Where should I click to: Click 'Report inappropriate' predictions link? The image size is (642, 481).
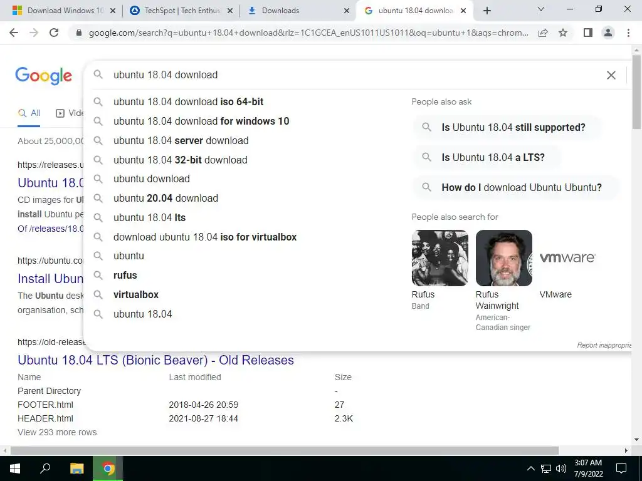(x=604, y=345)
